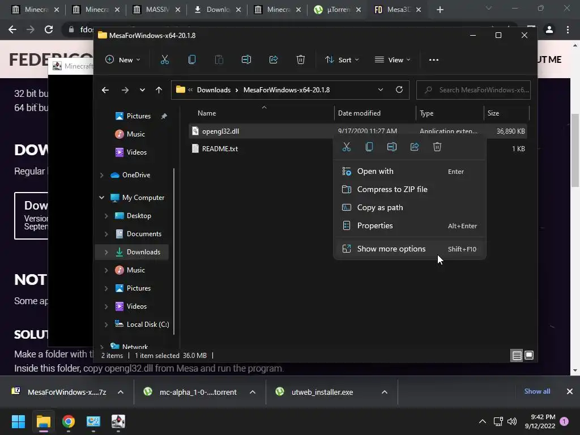Go up one folder level
This screenshot has height=435, width=580.
(159, 90)
